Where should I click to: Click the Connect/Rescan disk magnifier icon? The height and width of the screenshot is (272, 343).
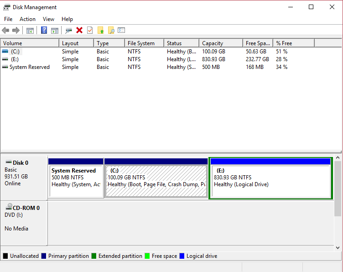tap(68, 31)
